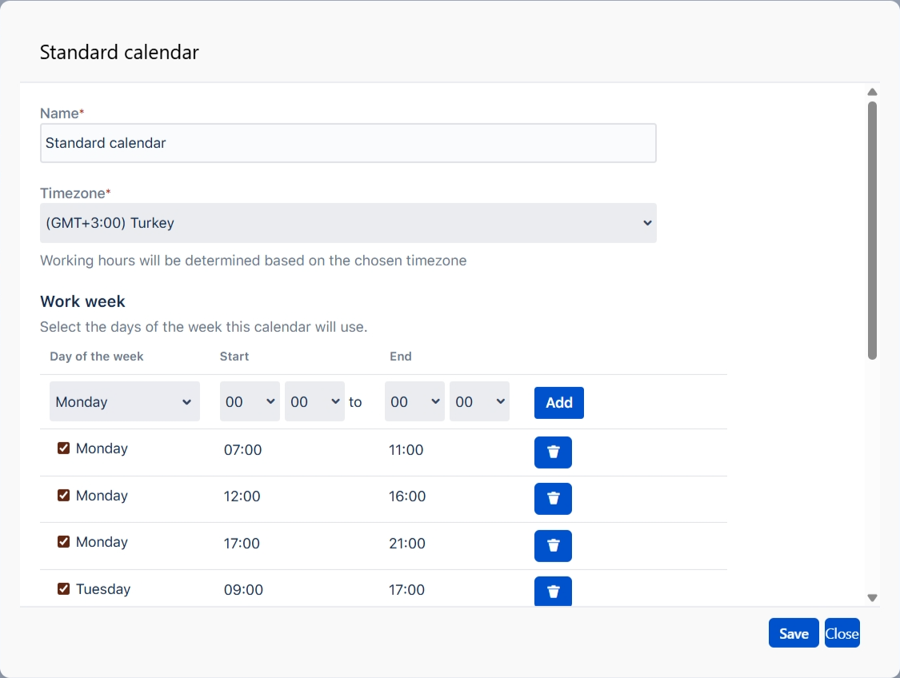Open the Start minute dropdown

click(314, 401)
